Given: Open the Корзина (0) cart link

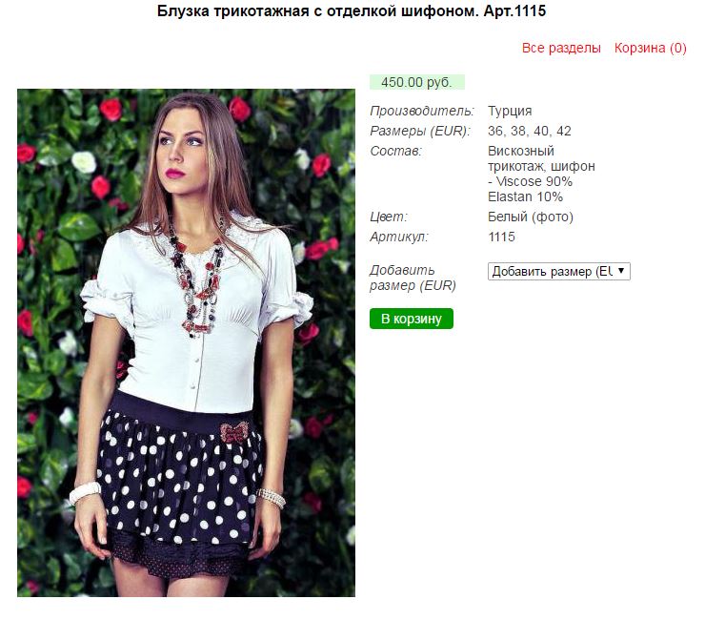Looking at the screenshot, I should 650,48.
